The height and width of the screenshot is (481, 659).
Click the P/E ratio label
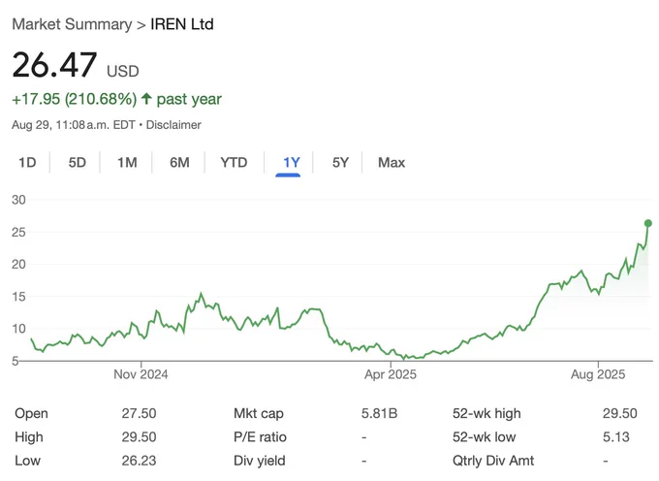pos(260,437)
